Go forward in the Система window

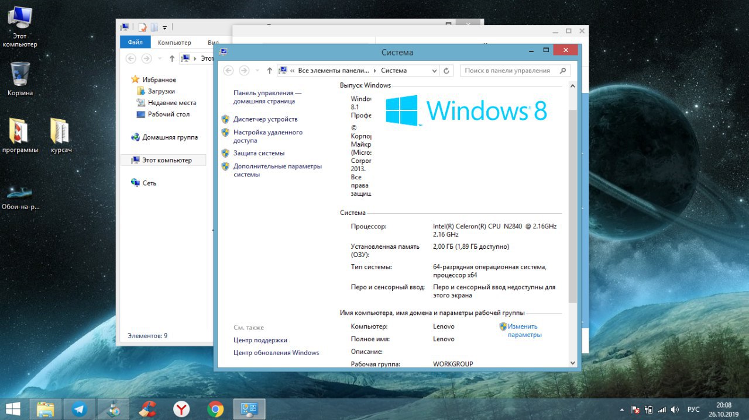tap(244, 71)
